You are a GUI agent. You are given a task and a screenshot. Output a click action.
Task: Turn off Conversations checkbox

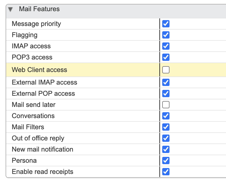[166, 116]
